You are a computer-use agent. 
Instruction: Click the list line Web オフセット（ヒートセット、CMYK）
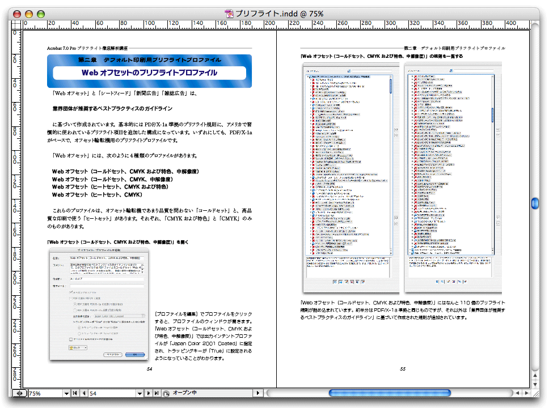(98, 194)
